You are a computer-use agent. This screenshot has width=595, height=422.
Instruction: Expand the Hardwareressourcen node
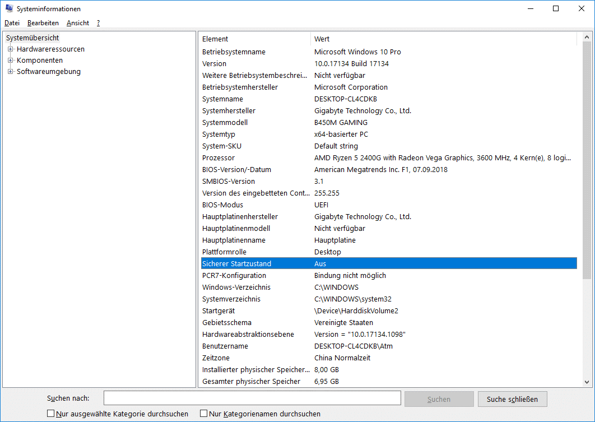[x=10, y=49]
